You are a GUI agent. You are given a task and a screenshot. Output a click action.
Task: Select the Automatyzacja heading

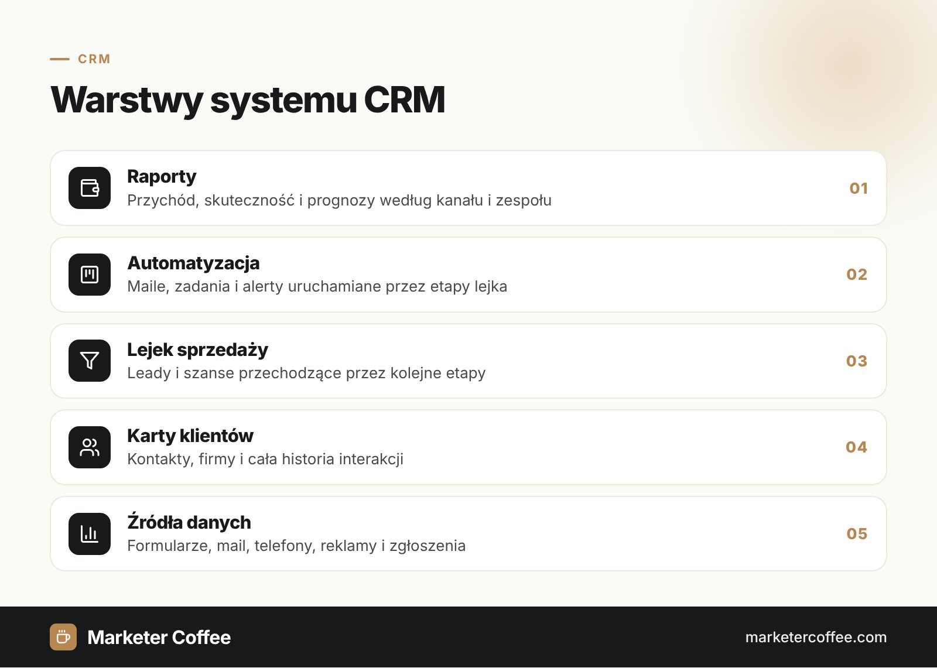(x=193, y=263)
